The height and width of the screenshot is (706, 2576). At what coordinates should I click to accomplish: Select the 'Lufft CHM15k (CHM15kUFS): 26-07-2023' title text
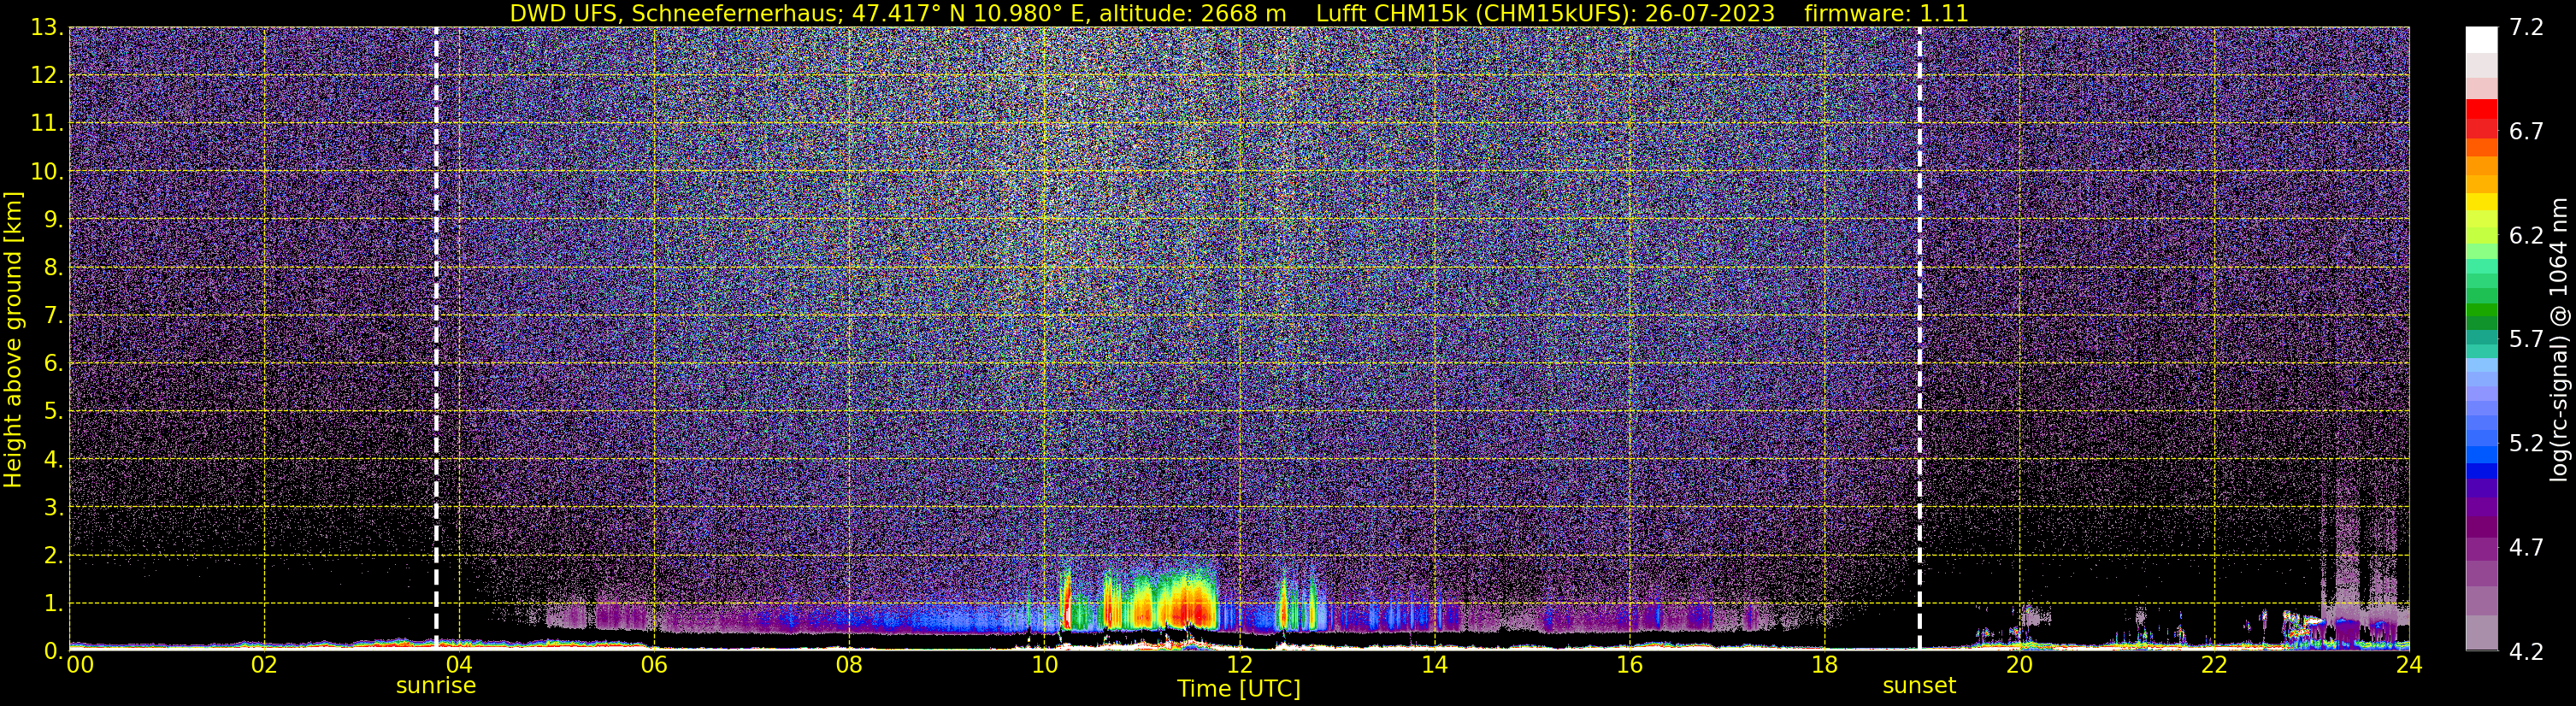click(x=1545, y=13)
